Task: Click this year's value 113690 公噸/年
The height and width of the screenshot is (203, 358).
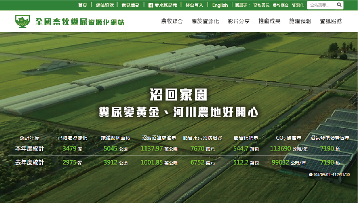Action: point(289,149)
